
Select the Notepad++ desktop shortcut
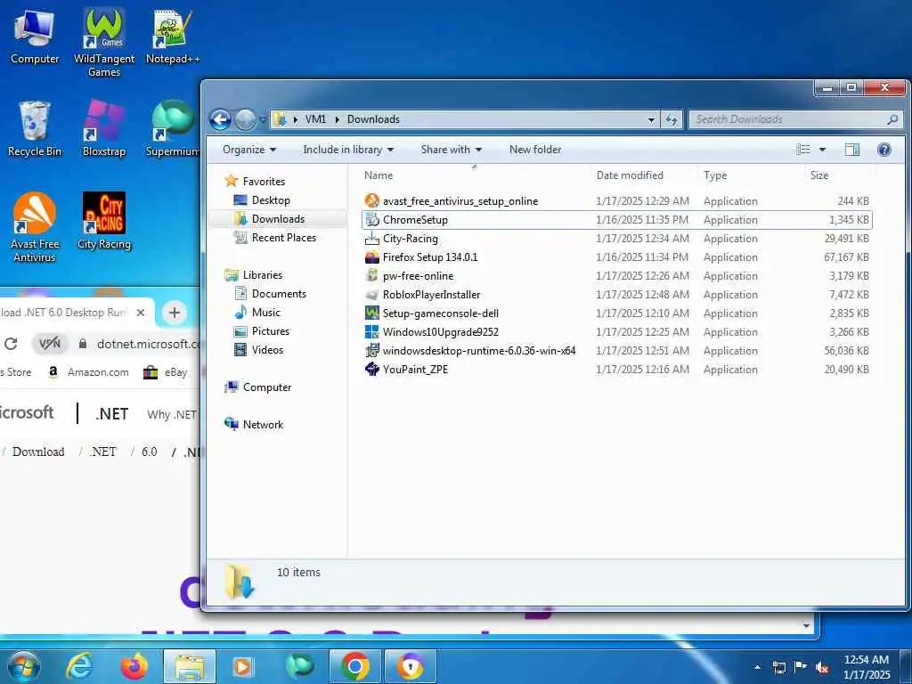(172, 37)
